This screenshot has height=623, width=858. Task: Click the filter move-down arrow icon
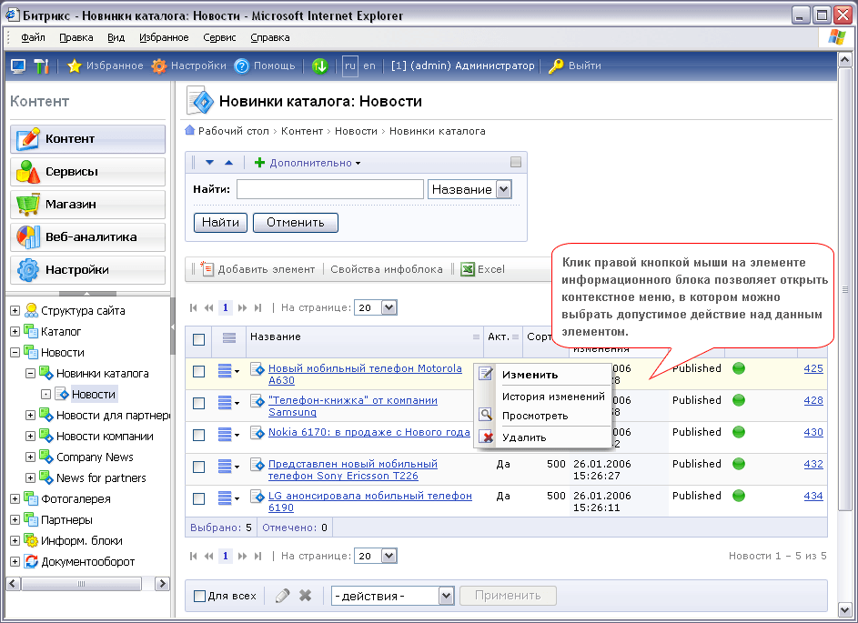pyautogui.click(x=209, y=163)
